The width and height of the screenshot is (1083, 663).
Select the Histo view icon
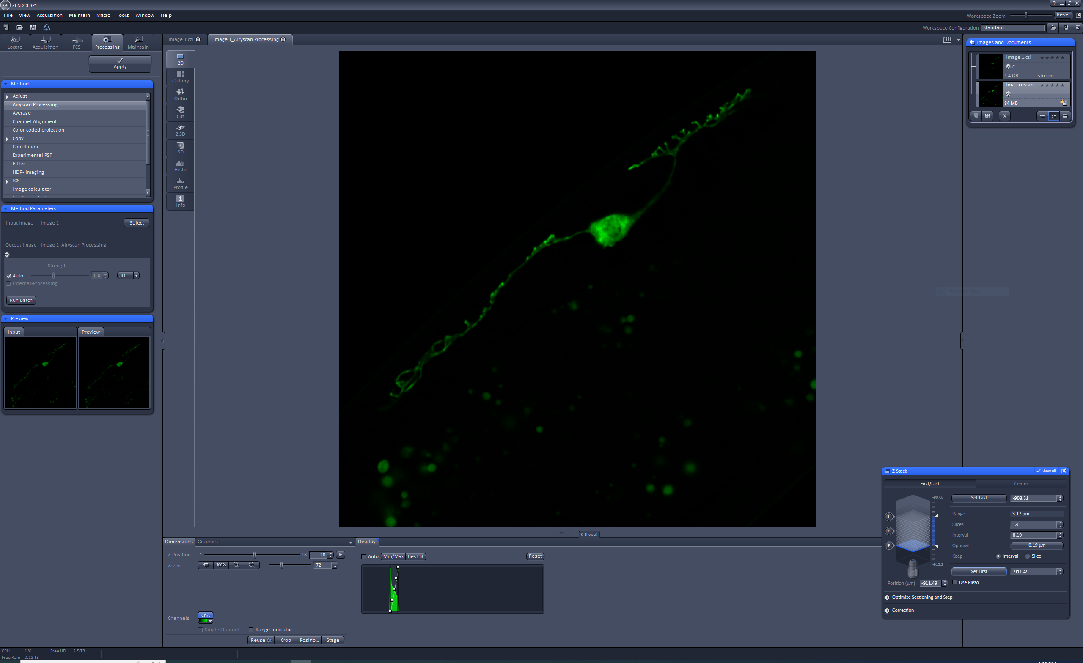180,166
